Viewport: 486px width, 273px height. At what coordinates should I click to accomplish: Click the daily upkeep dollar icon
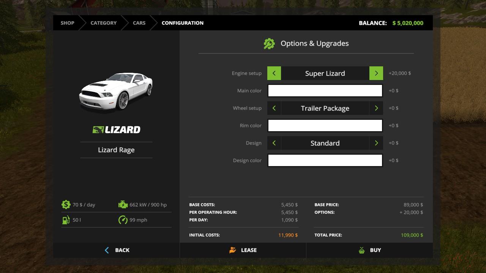pos(66,205)
